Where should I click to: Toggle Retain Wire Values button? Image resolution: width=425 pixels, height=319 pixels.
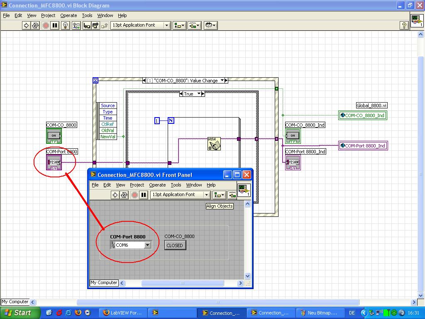[x=76, y=25]
